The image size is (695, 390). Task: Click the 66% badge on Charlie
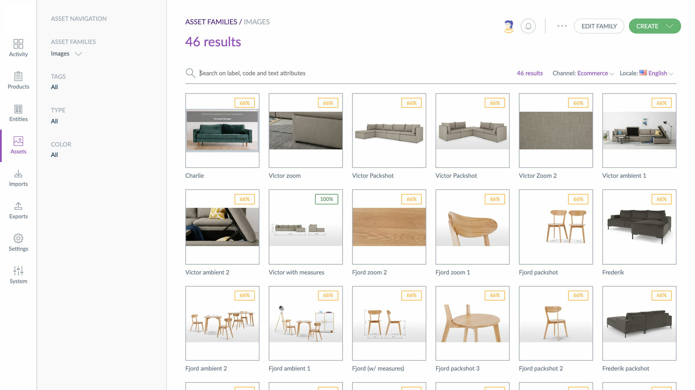(x=244, y=103)
